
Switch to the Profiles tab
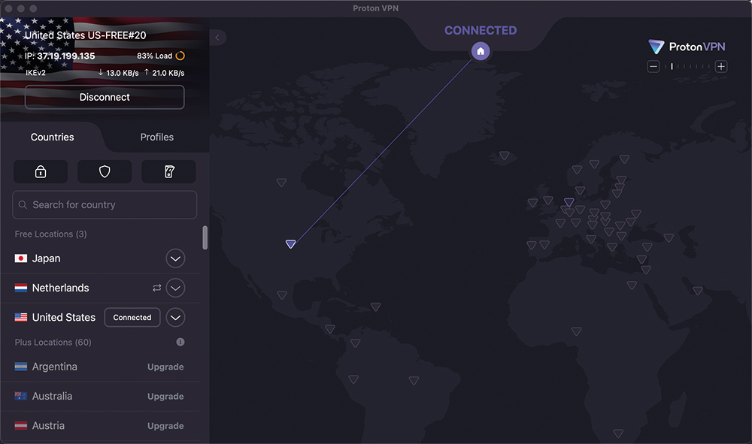click(157, 137)
